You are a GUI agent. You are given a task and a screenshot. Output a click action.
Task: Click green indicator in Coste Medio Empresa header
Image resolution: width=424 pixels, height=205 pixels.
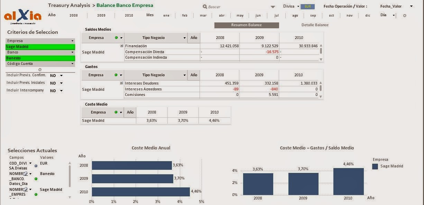(116, 112)
